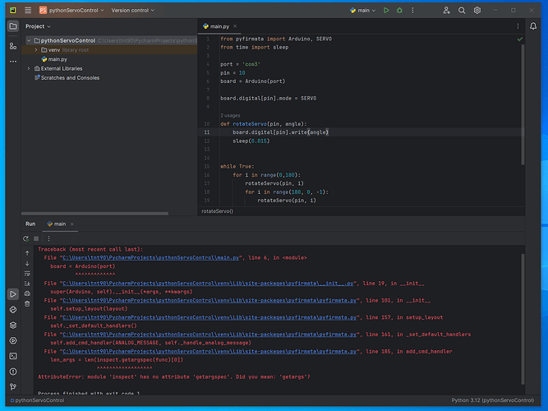Image resolution: width=548 pixels, height=411 pixels.
Task: Select the Run panel label tab
Action: coord(30,224)
